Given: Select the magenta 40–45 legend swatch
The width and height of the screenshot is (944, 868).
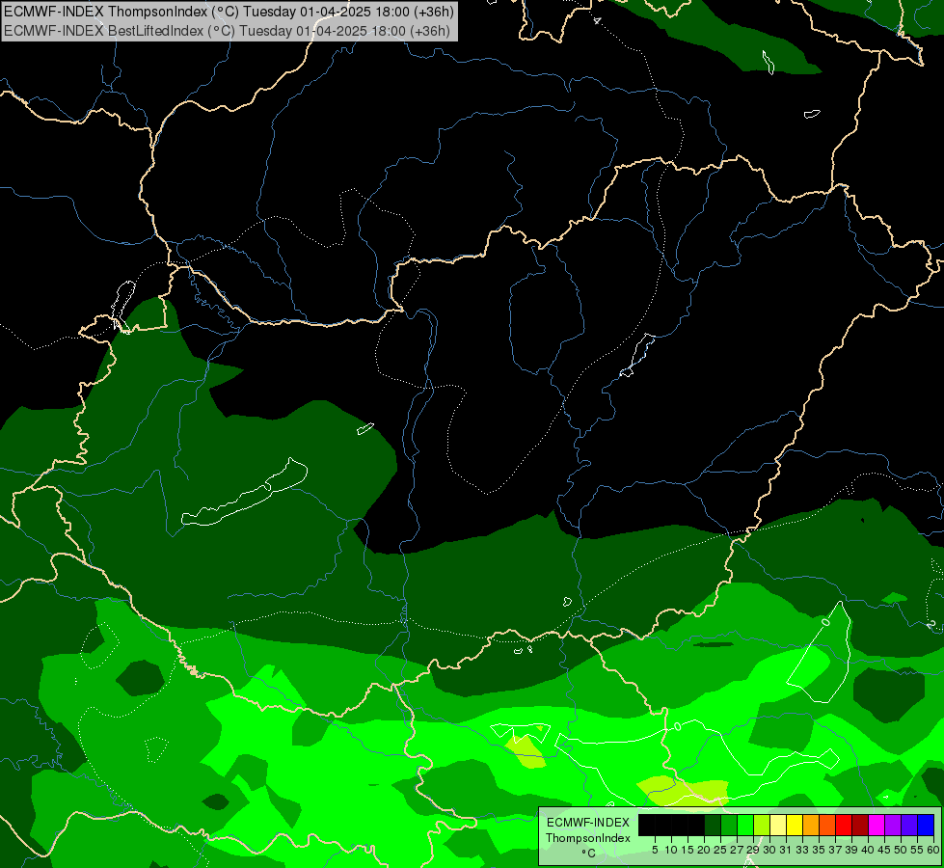Looking at the screenshot, I should [x=877, y=825].
